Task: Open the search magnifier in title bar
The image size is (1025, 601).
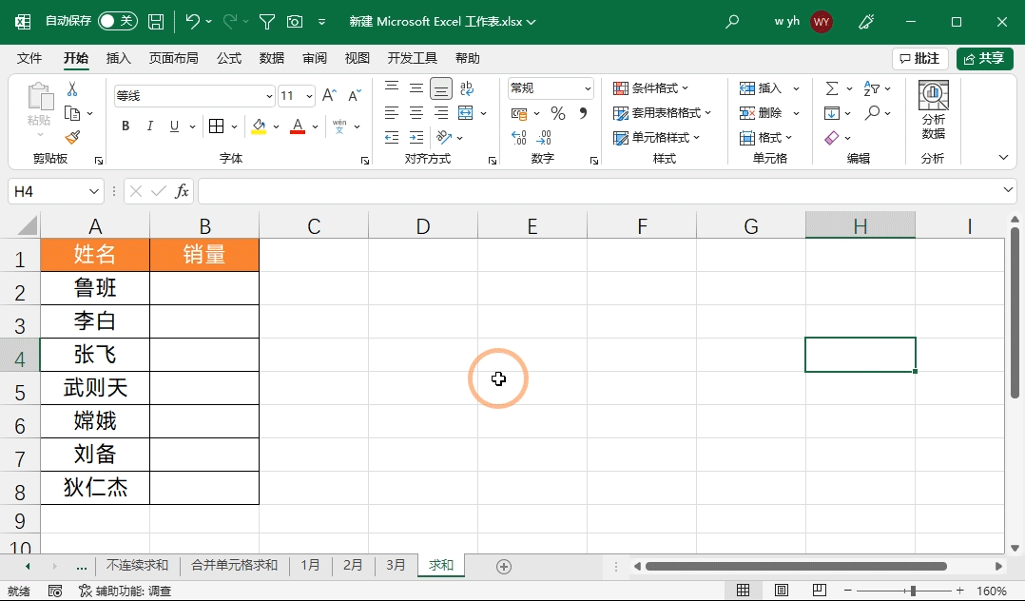Action: click(732, 22)
